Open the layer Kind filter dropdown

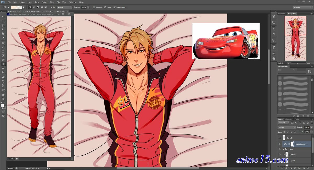[284, 122]
